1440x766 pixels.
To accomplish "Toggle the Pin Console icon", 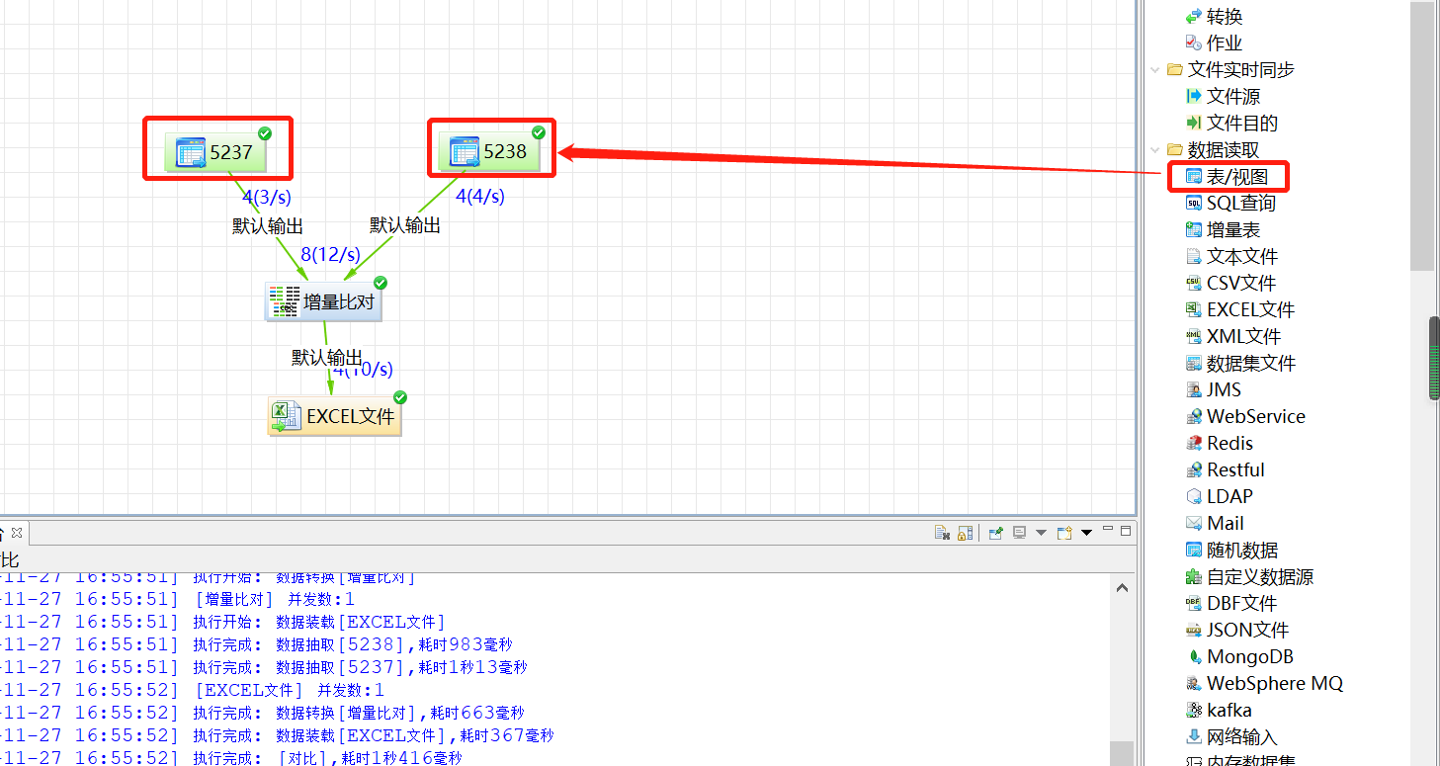I will (x=996, y=533).
